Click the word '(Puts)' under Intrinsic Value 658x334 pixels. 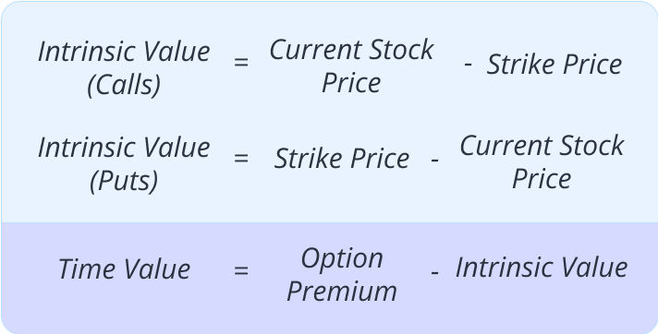coord(124,182)
